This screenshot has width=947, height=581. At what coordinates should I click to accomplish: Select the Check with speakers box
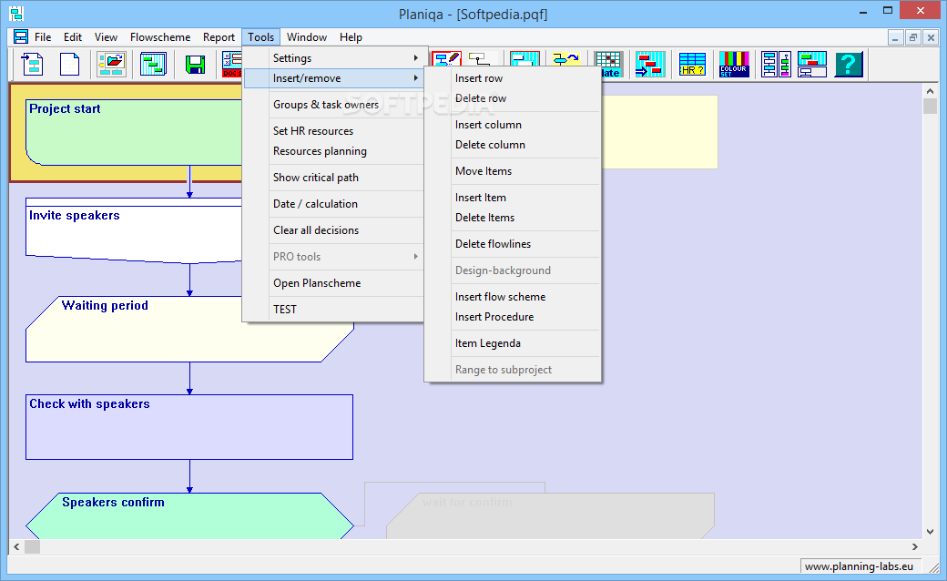(189, 427)
